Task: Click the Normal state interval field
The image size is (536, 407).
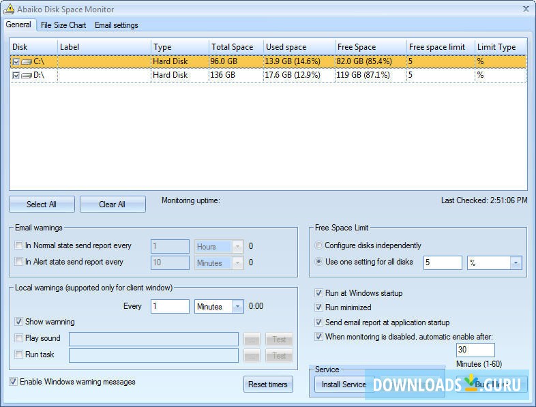Action: click(170, 246)
